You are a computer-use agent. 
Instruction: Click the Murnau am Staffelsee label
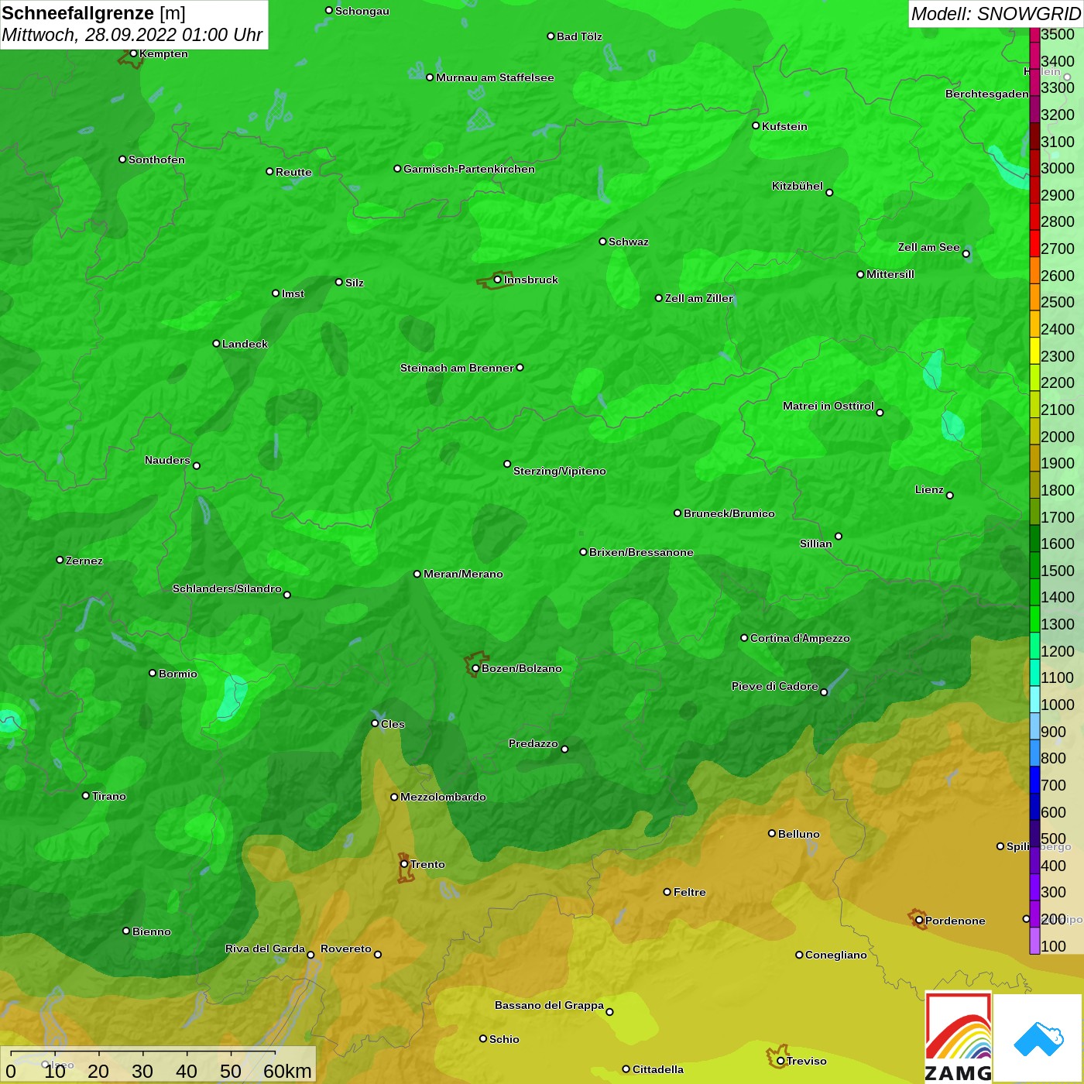coord(495,77)
